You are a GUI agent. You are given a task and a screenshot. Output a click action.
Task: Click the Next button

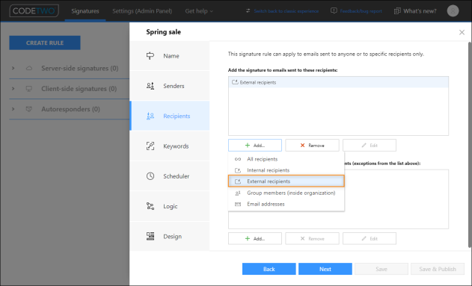click(x=325, y=269)
